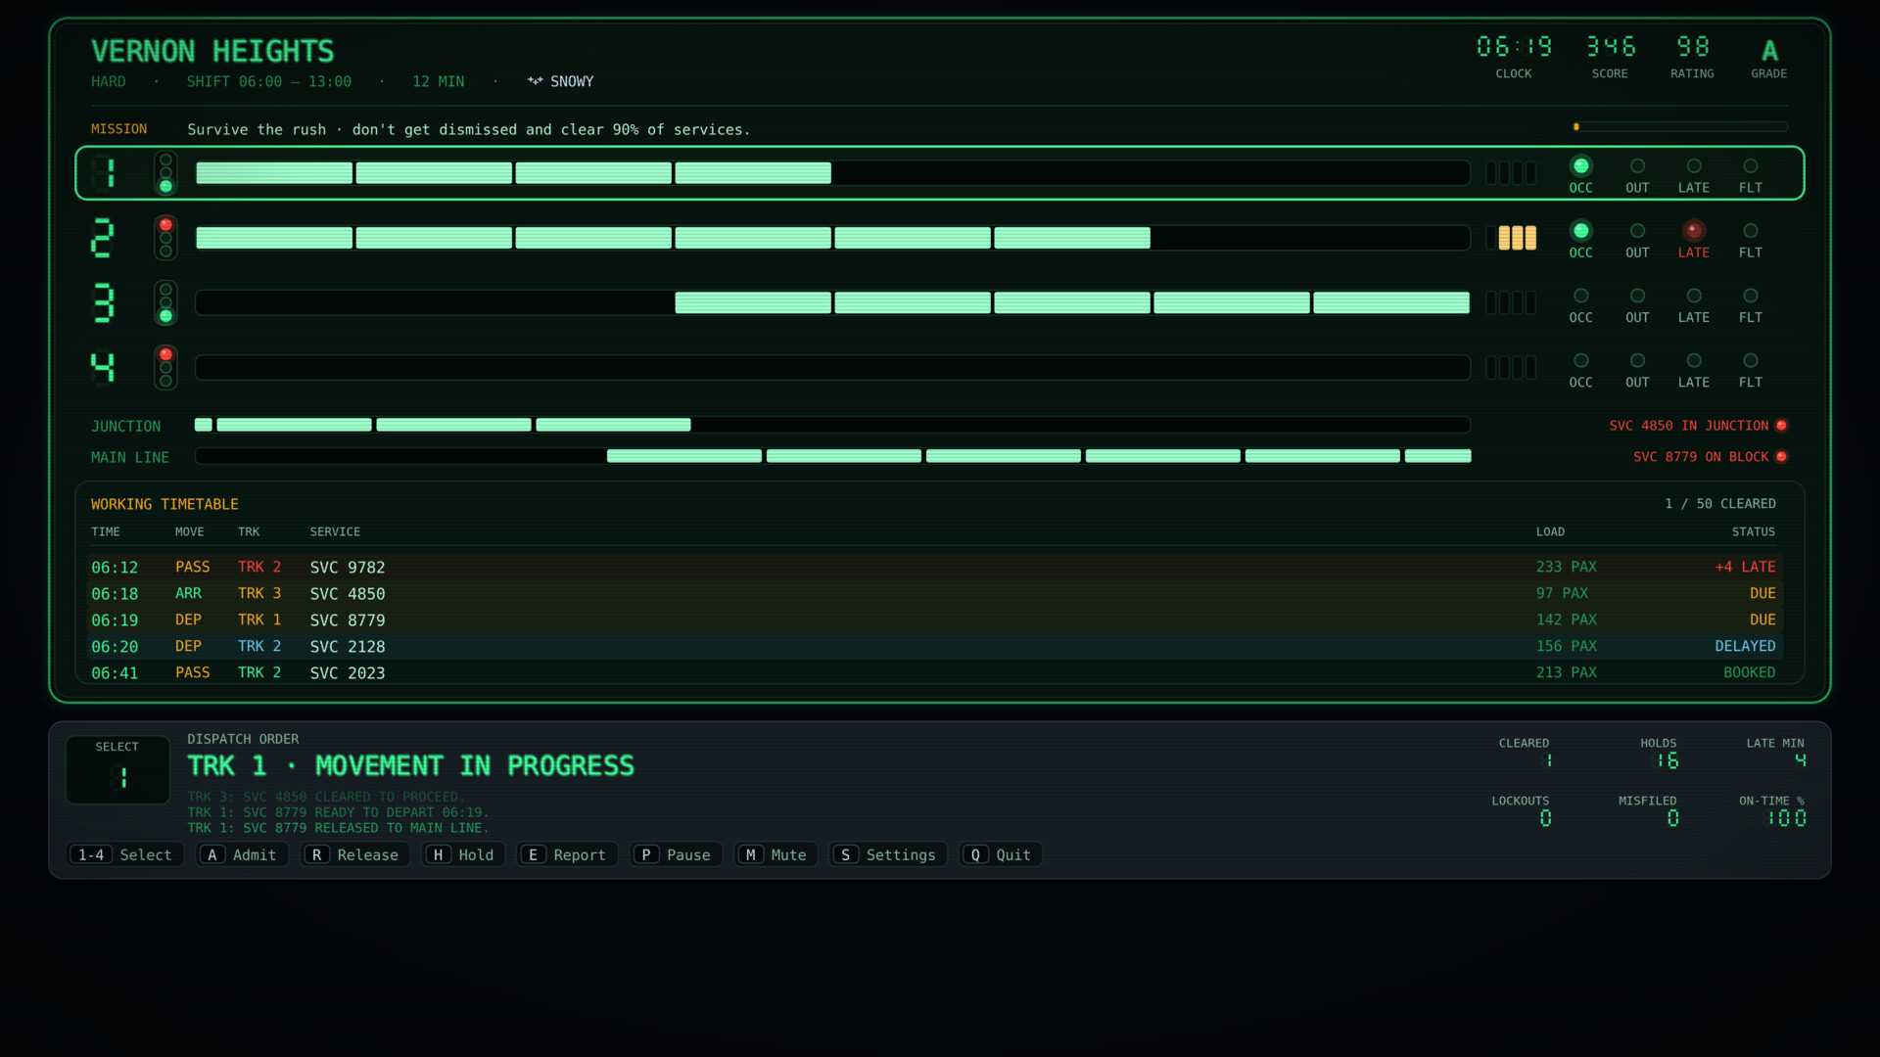Click red dot beside SVC 4850 IN JUNCTION
The height and width of the screenshot is (1057, 1880).
[1781, 426]
